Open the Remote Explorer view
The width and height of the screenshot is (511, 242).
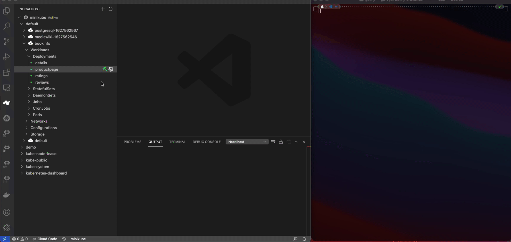coord(7,88)
